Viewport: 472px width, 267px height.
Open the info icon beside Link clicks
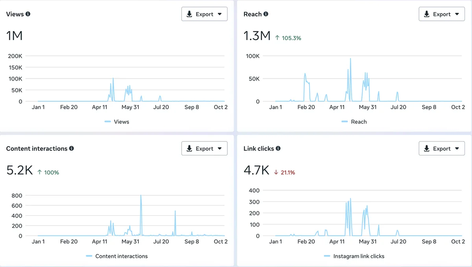tap(278, 148)
